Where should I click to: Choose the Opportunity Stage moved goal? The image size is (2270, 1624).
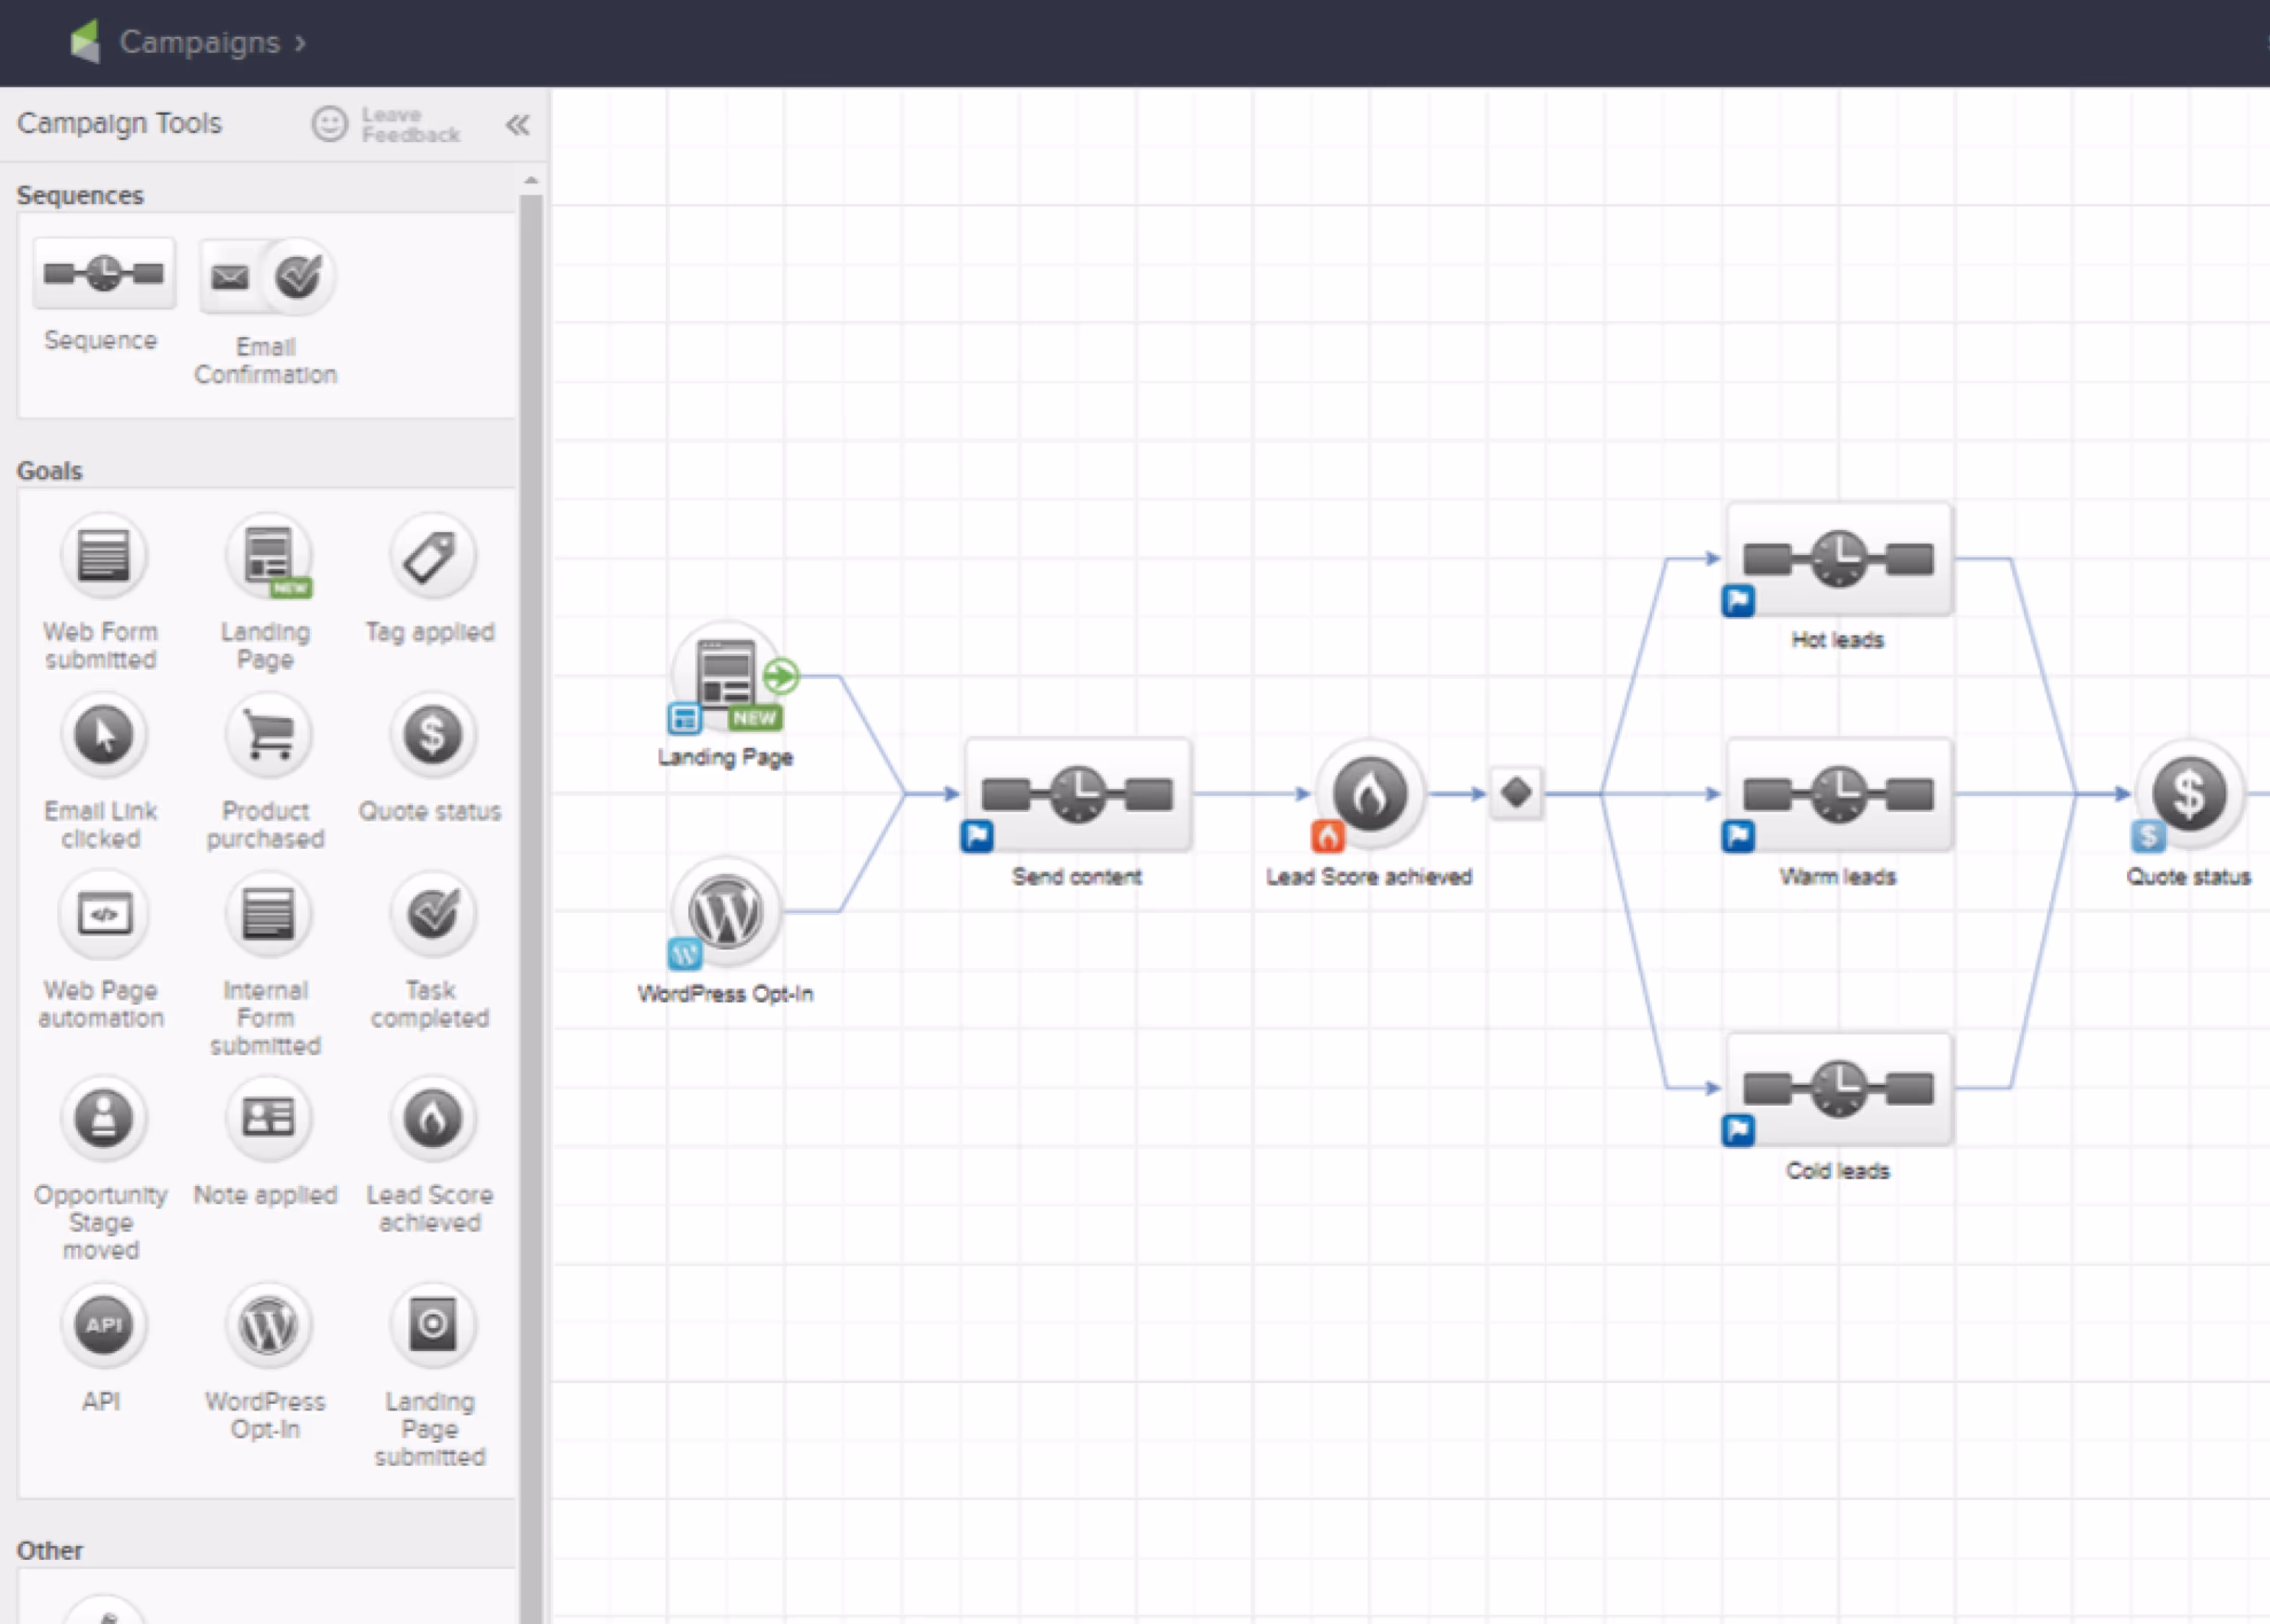coord(103,1118)
